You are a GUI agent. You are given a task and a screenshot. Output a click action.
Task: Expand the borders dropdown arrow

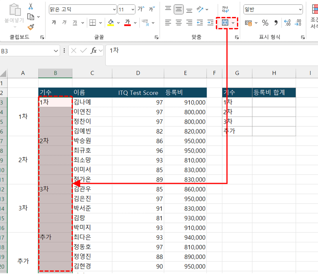100,23
